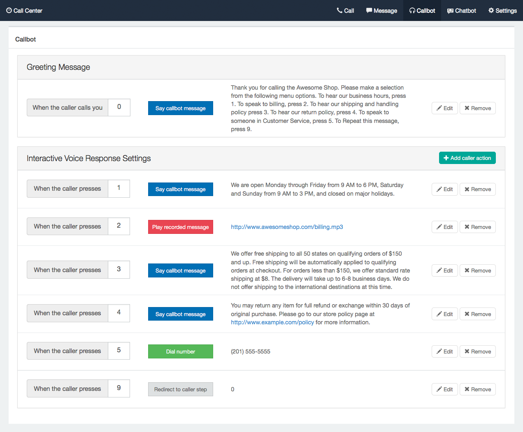Click the plus icon on Add caller action
523x432 pixels.
446,158
